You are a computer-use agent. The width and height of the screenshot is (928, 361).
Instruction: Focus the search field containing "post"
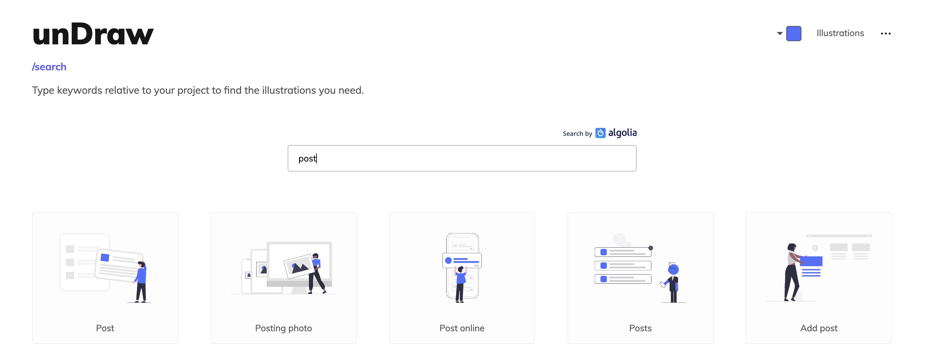462,158
